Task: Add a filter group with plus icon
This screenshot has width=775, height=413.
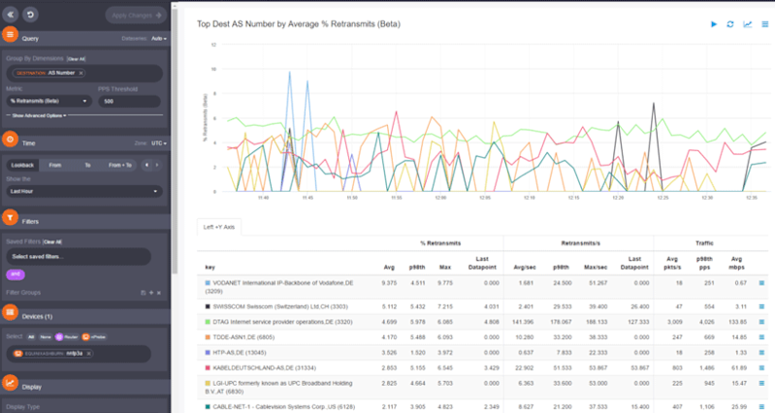Action: coord(151,293)
